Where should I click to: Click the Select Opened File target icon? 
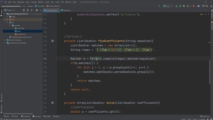[24, 10]
